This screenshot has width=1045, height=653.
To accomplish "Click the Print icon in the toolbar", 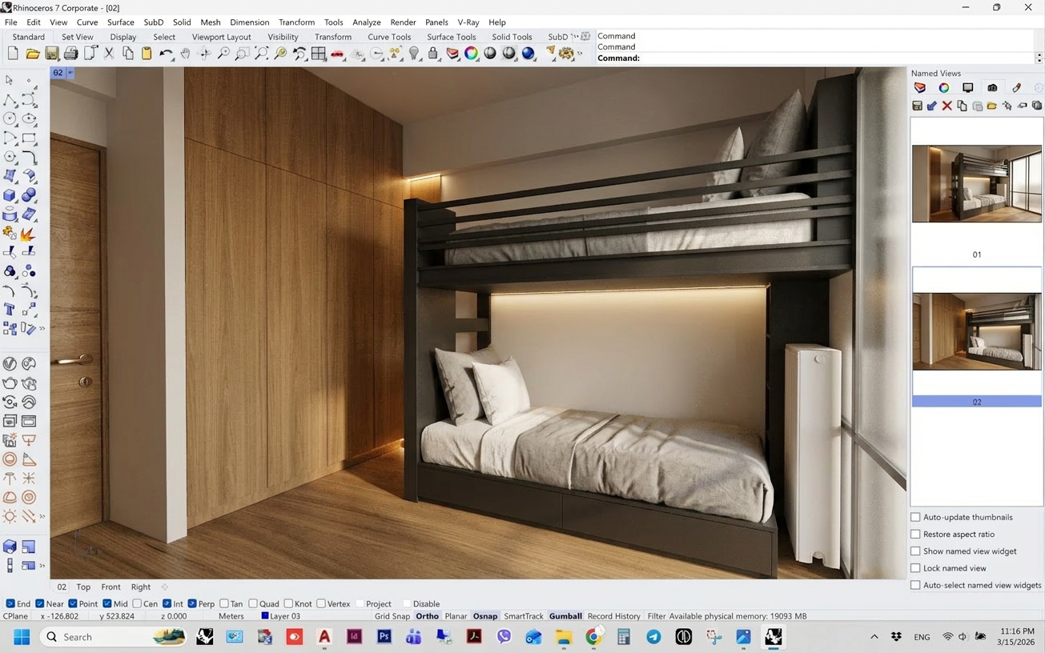I will pyautogui.click(x=70, y=54).
